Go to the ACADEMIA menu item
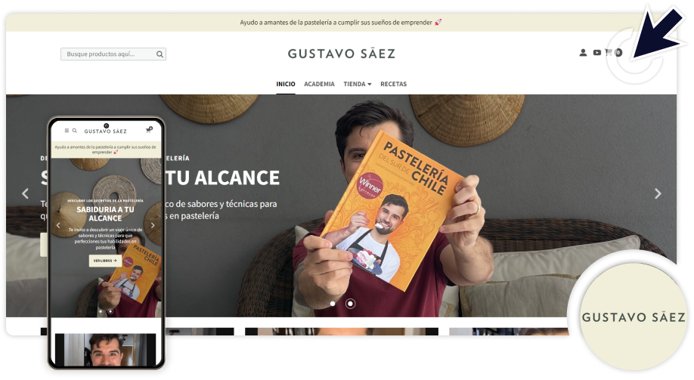Screen dimensions: 694x380 coord(319,84)
